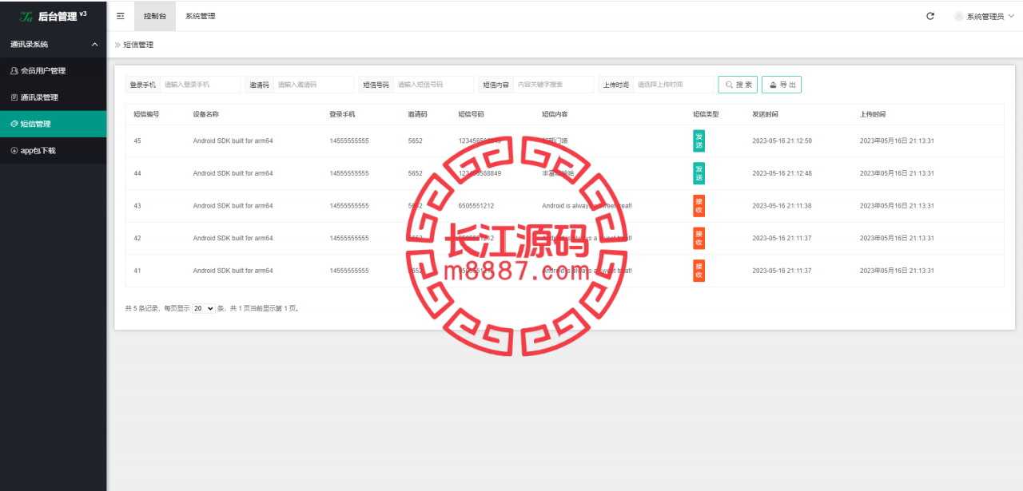Toggle the sidebar collapse hamburger icon
The width and height of the screenshot is (1023, 491).
click(121, 16)
